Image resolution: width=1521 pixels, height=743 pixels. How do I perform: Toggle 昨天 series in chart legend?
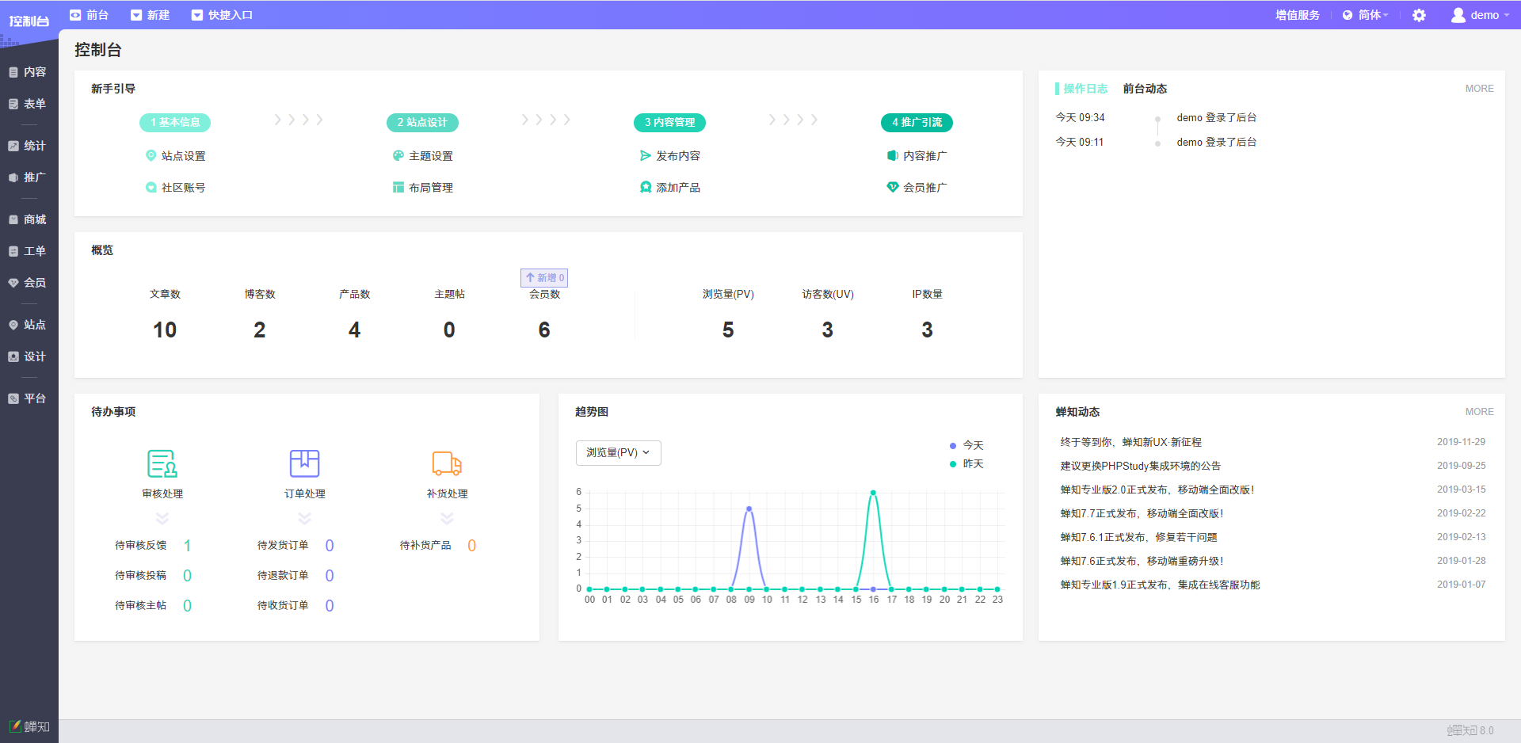966,464
